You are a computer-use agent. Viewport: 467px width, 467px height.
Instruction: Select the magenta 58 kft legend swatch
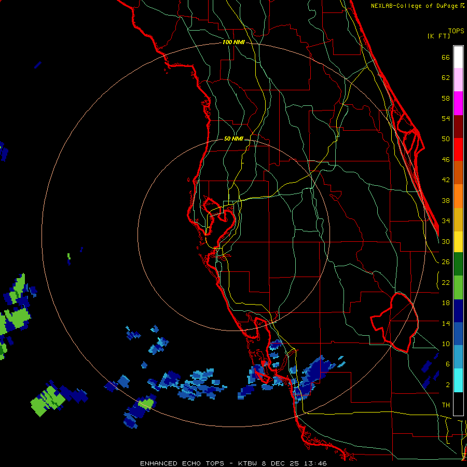click(458, 103)
